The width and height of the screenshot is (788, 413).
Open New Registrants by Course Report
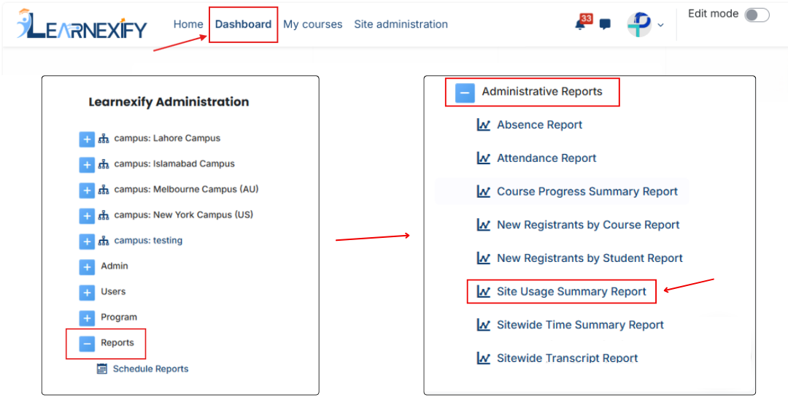pyautogui.click(x=589, y=225)
